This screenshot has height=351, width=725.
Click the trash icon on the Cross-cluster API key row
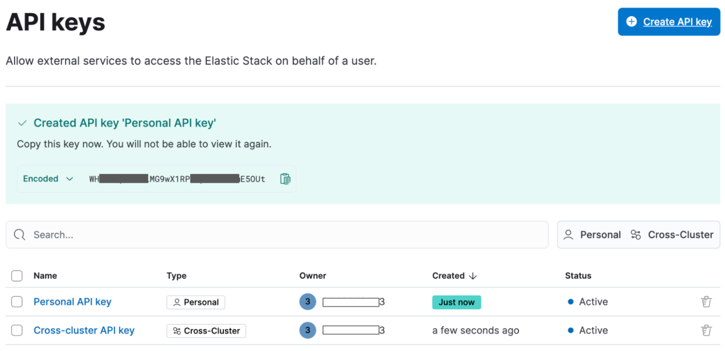coord(706,330)
